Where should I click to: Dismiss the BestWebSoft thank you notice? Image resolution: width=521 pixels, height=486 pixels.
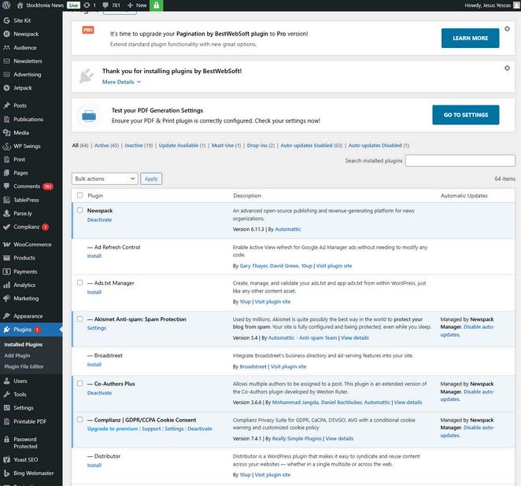click(x=507, y=68)
